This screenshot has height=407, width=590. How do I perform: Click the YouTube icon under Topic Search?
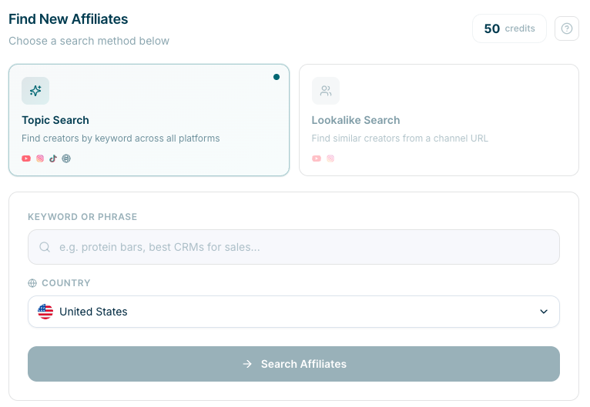coord(26,158)
